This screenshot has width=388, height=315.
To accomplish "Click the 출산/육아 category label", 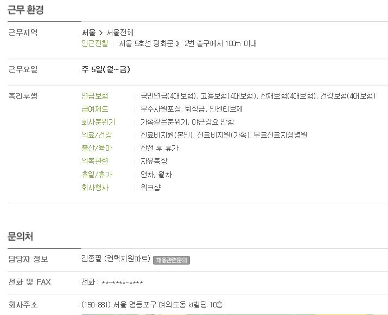I will pos(97,148).
